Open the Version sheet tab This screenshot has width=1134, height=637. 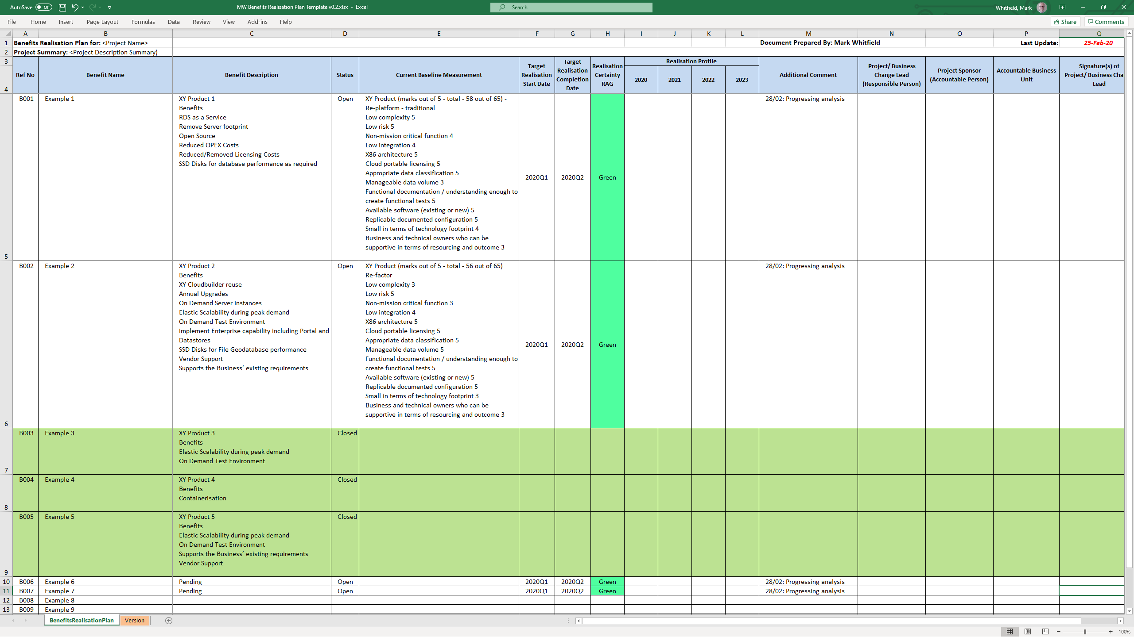[x=134, y=620]
